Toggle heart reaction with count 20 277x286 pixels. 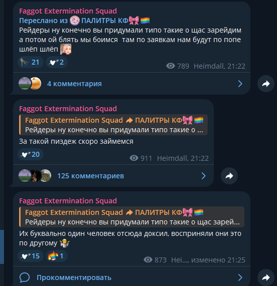[31, 154]
